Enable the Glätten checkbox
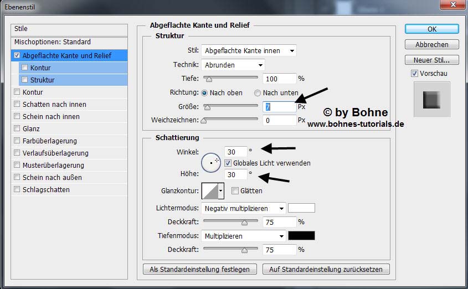The width and height of the screenshot is (468, 289). point(235,190)
